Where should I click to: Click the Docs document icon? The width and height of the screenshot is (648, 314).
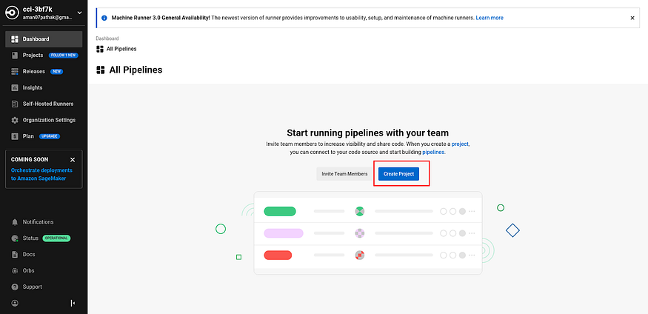tap(15, 254)
